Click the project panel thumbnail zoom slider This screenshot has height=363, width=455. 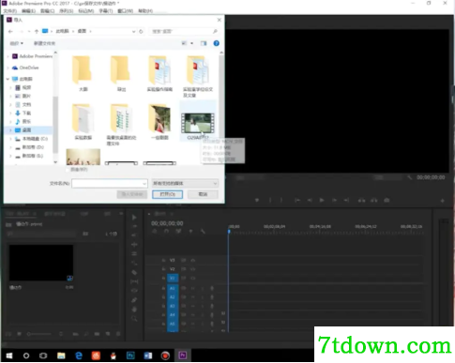39,334
